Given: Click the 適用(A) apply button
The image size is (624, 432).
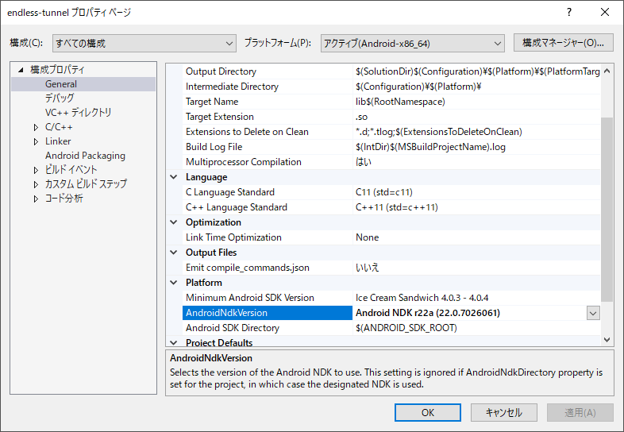Looking at the screenshot, I should [x=580, y=412].
